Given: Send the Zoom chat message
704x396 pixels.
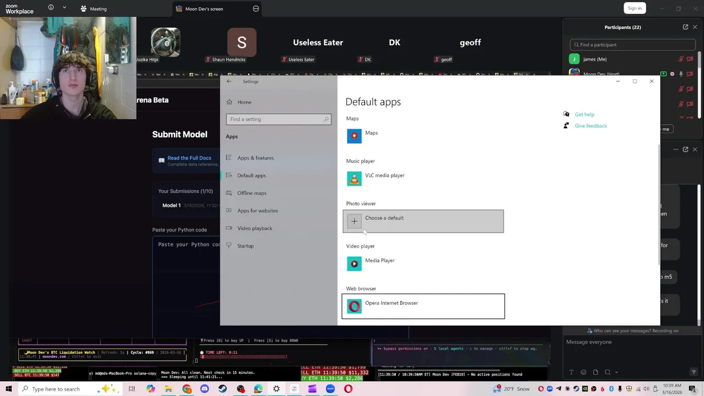Looking at the screenshot, I should click(694, 372).
